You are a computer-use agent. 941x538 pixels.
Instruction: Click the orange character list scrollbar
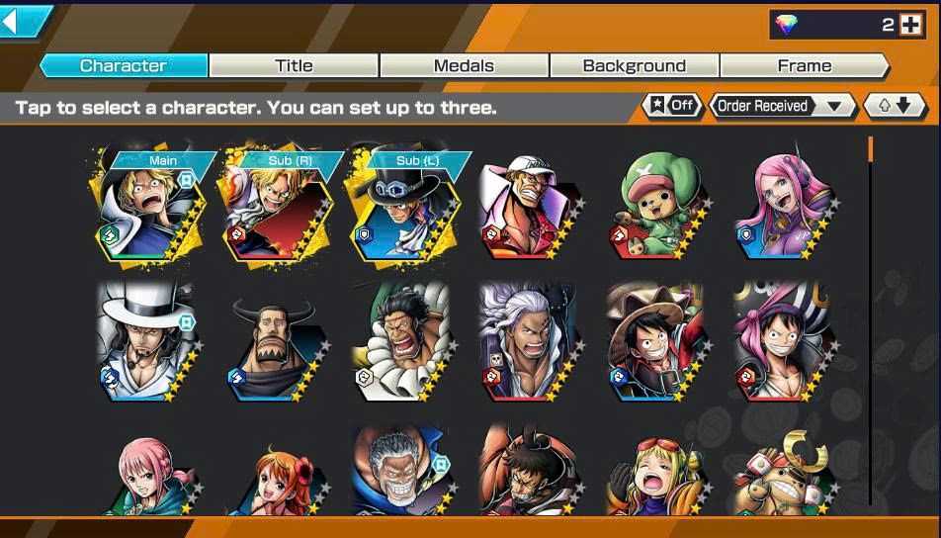click(870, 149)
